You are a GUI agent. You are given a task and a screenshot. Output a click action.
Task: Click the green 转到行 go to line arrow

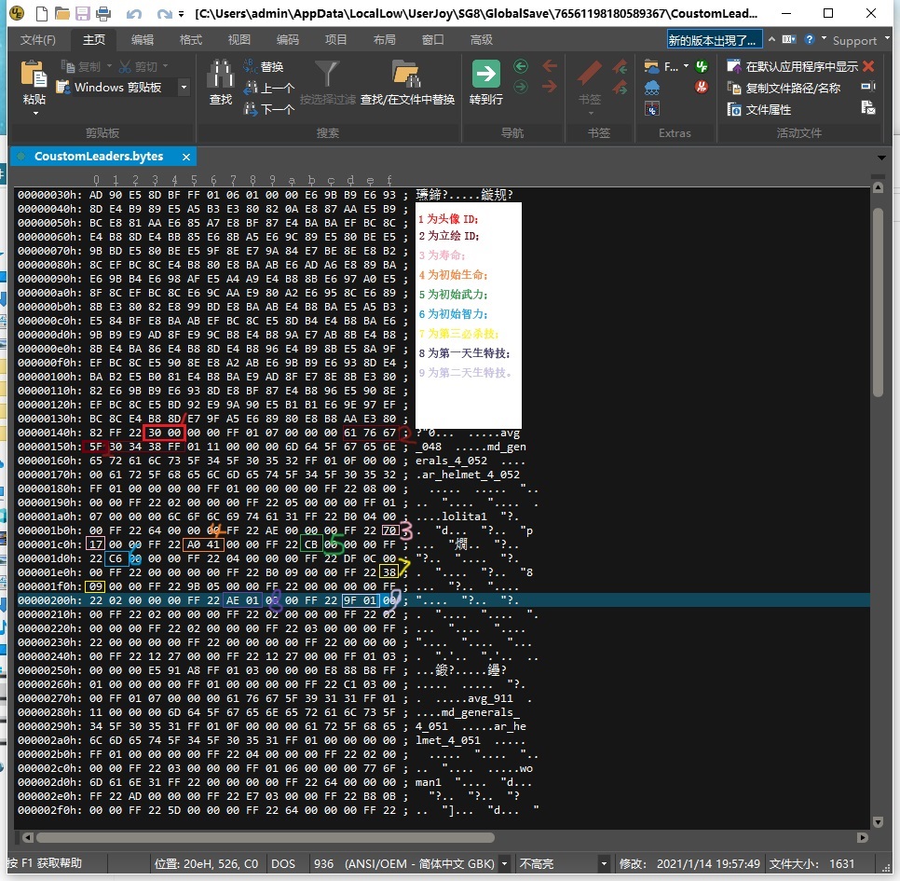486,74
